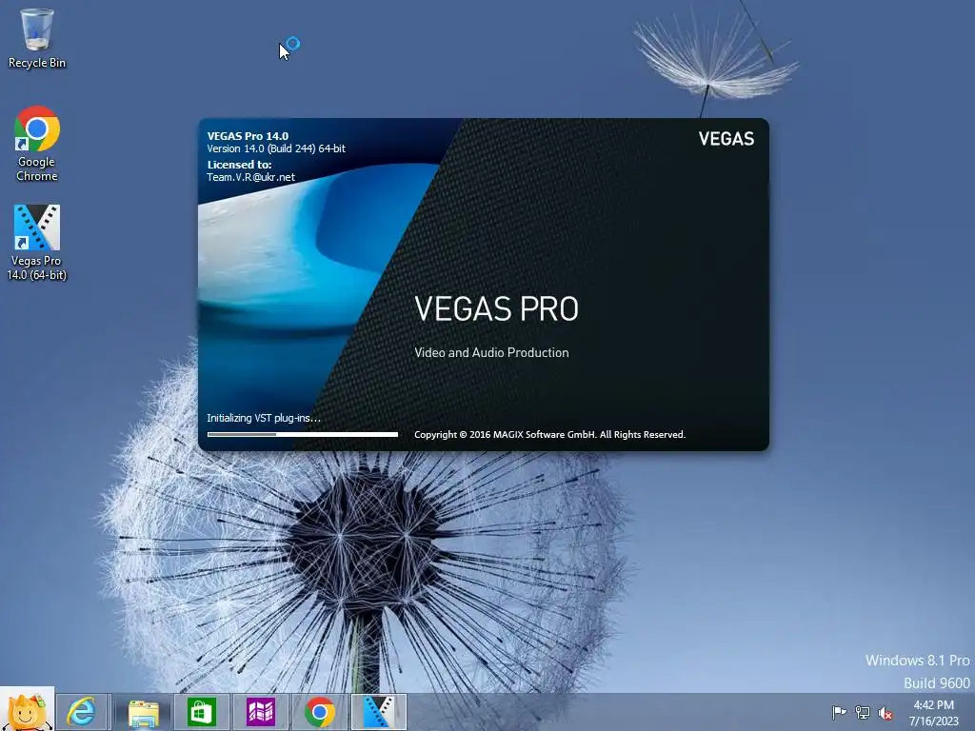Open the Windows Store taskbar icon
The width and height of the screenshot is (975, 731).
click(202, 712)
